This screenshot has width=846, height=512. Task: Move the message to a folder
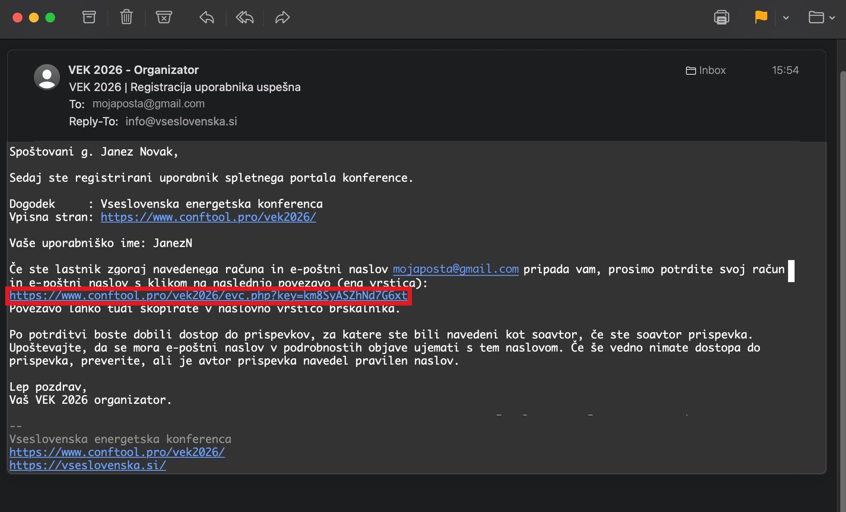point(817,17)
